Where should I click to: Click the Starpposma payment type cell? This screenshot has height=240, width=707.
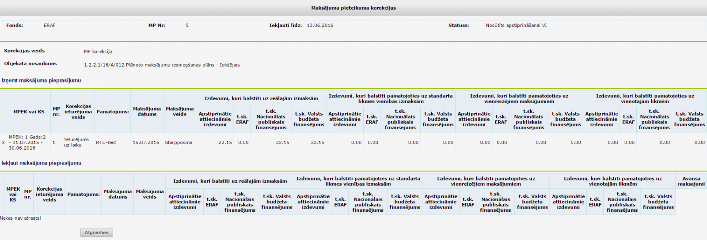[179, 142]
